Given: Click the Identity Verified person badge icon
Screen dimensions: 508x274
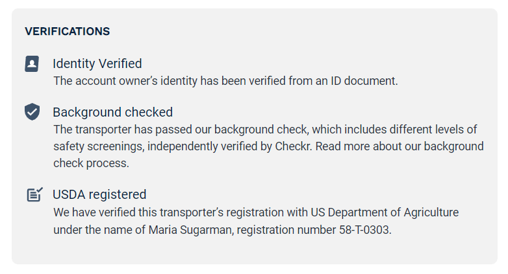Looking at the screenshot, I should point(32,63).
